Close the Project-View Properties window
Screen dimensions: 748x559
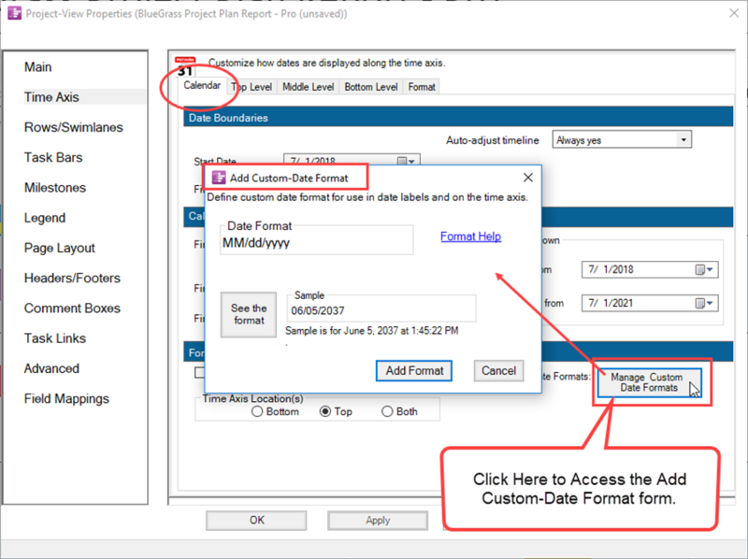(x=734, y=13)
